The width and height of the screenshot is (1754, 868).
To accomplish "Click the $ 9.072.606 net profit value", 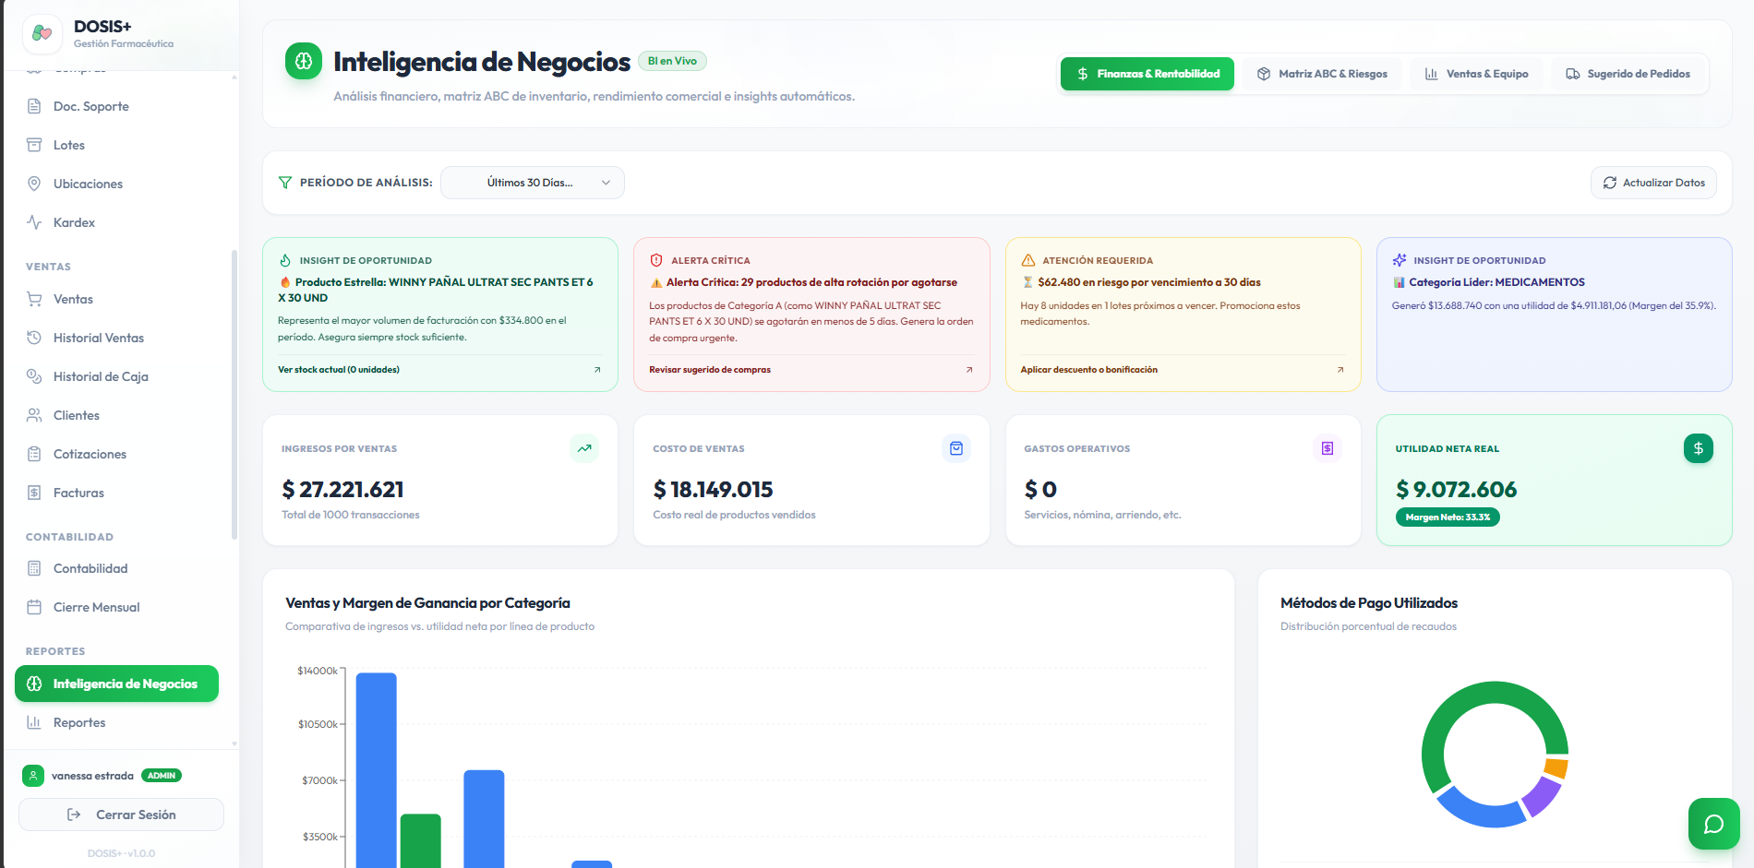I will [x=1456, y=490].
